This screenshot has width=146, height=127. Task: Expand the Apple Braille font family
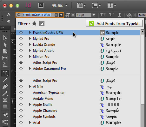30,105
